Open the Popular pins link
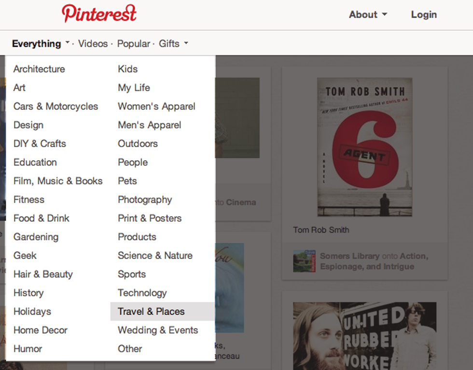This screenshot has height=370, width=473. [x=134, y=43]
